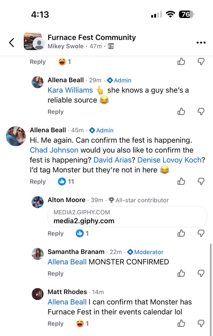The height and width of the screenshot is (336, 213).
Task: Upvote Allena Beall's 'fest is happening' comment
Action: (181, 181)
